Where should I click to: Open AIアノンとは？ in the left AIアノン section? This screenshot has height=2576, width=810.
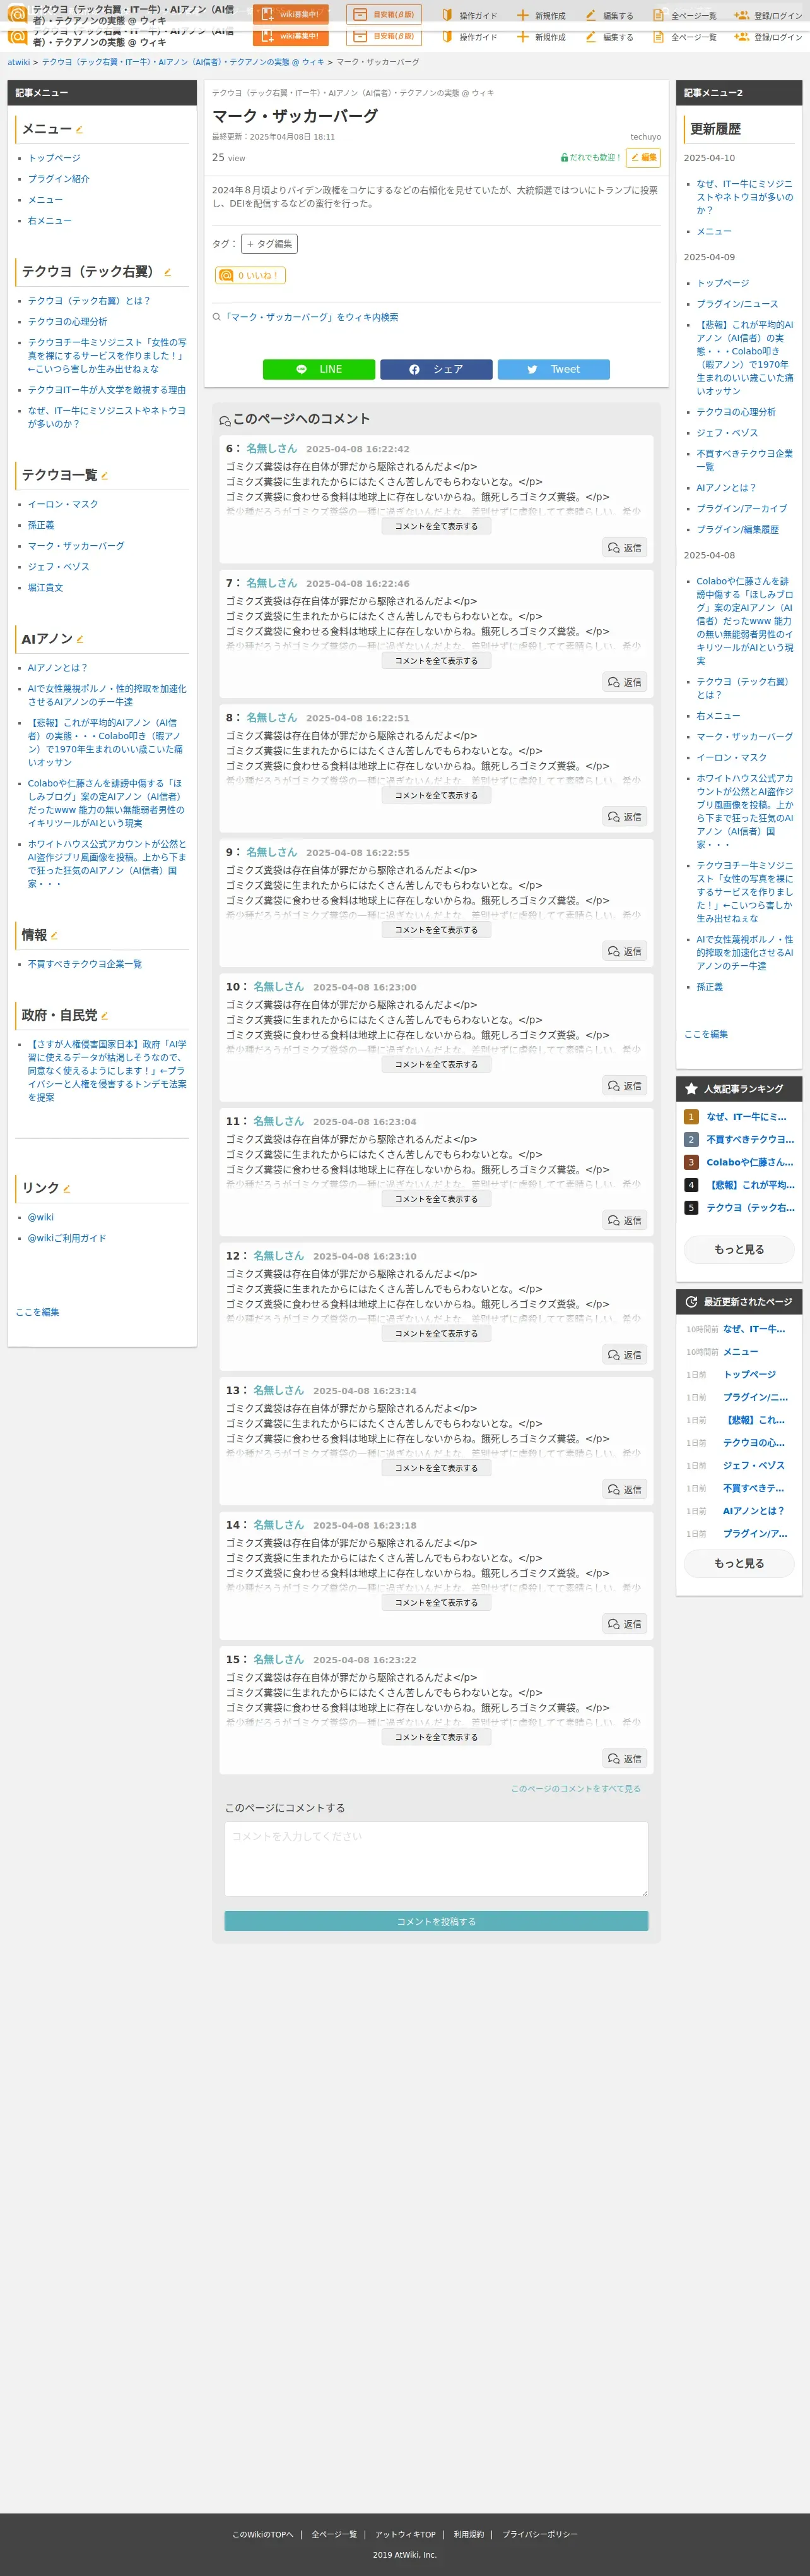[58, 667]
